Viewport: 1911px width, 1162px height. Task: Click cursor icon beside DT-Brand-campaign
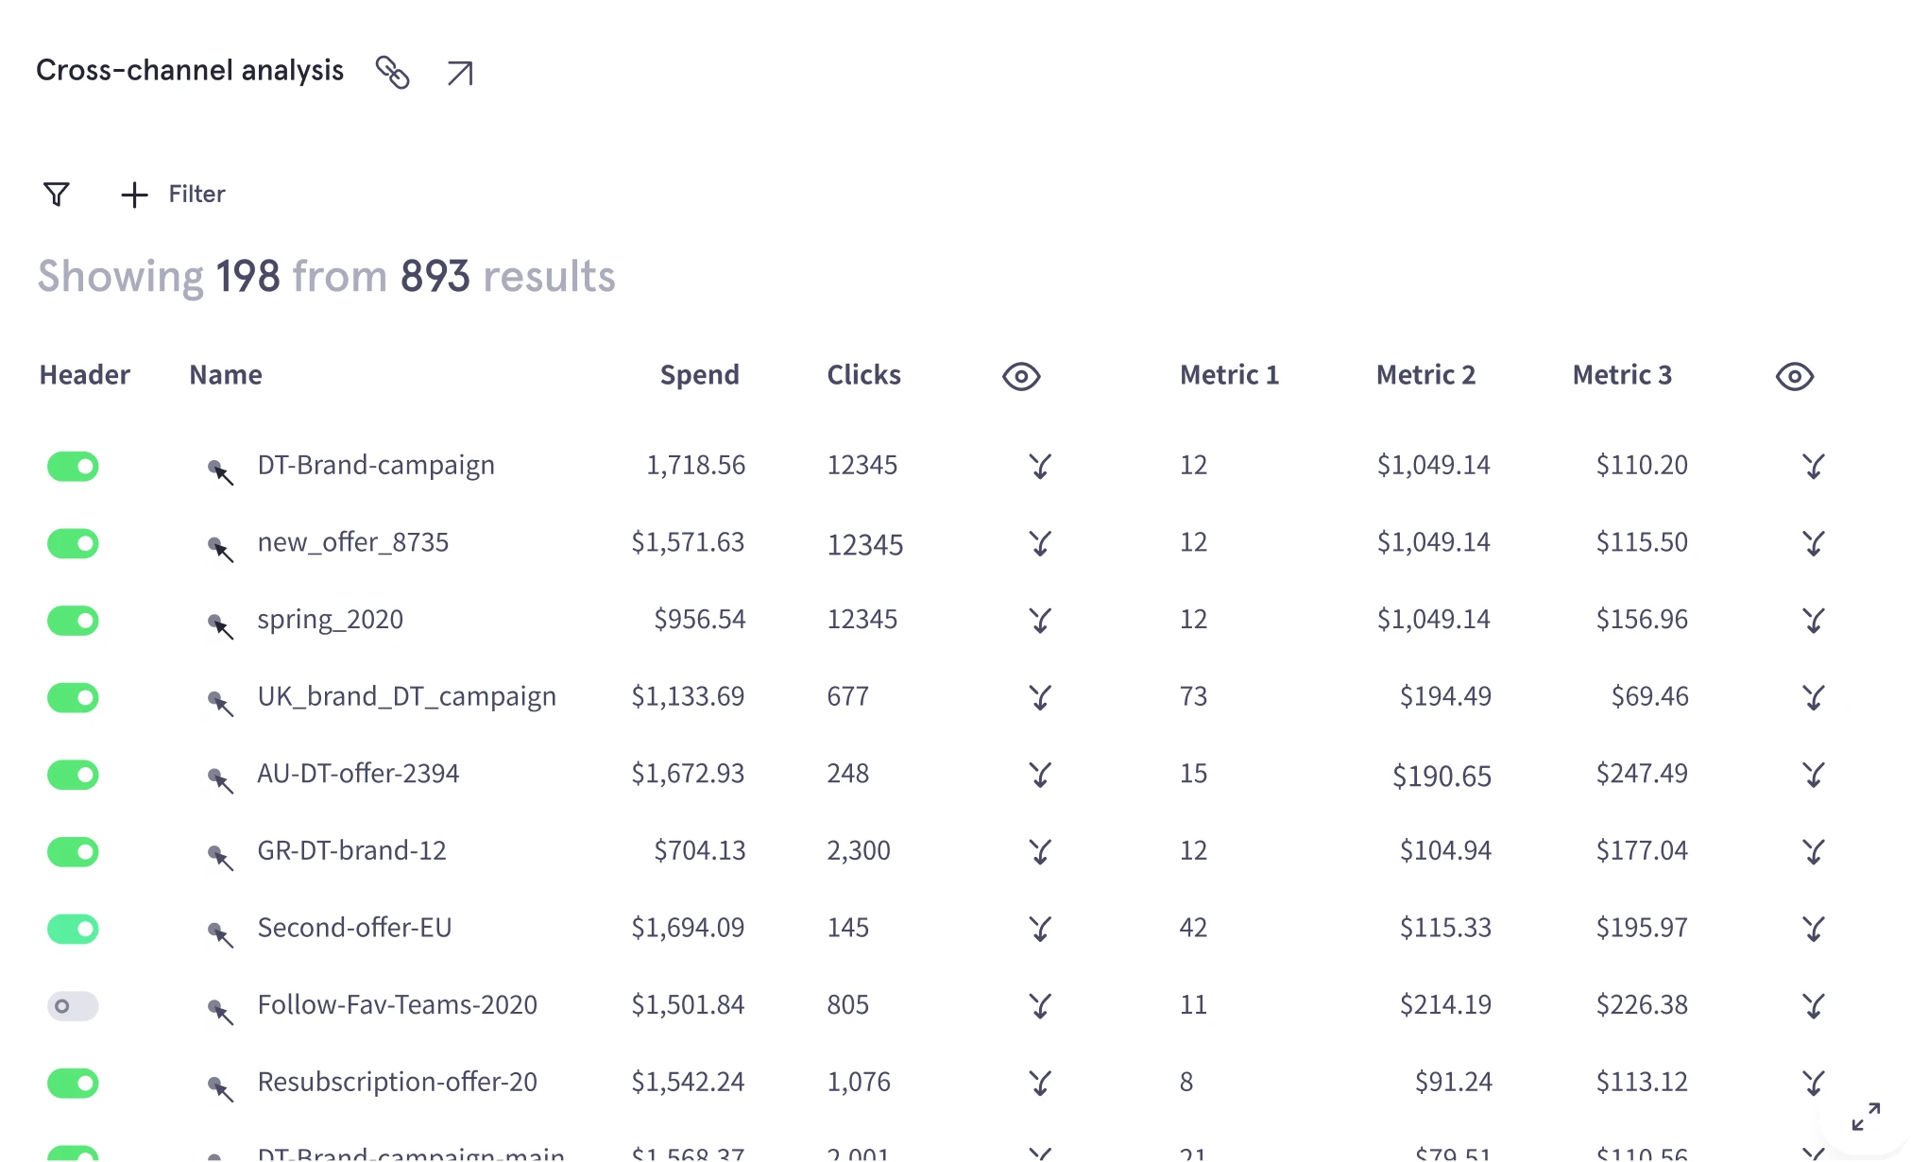tap(219, 470)
